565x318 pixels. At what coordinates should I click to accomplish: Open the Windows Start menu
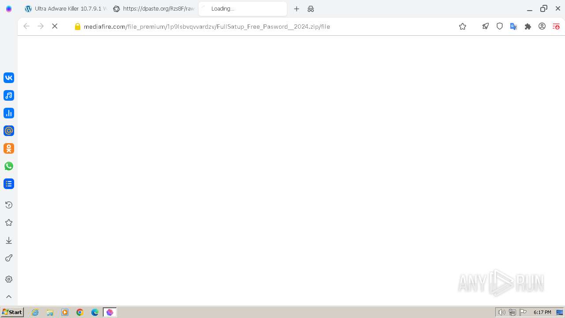[12, 312]
